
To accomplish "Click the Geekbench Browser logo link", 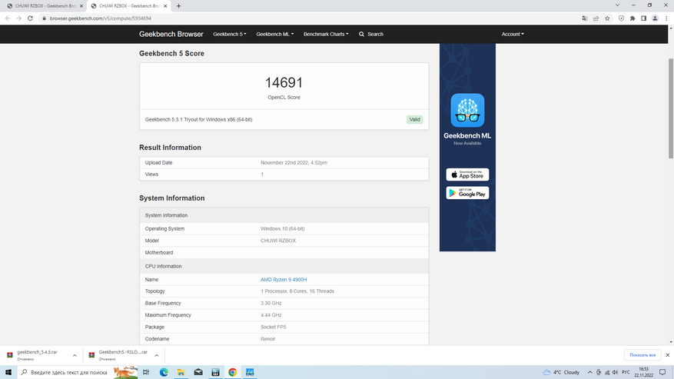I will (171, 34).
